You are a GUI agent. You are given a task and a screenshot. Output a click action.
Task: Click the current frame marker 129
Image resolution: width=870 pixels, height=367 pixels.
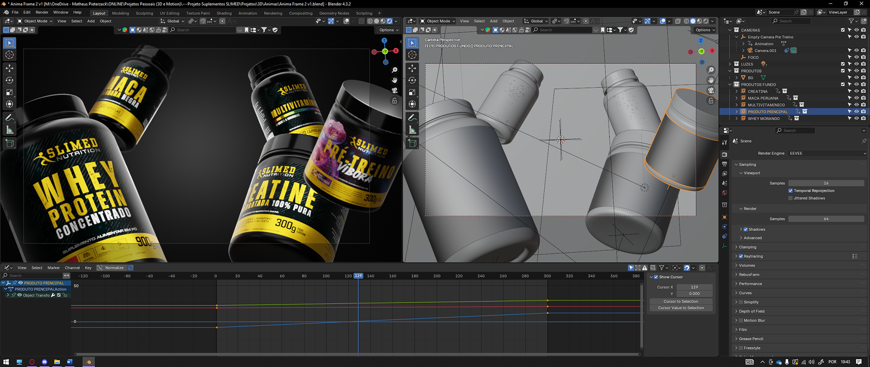tap(358, 275)
